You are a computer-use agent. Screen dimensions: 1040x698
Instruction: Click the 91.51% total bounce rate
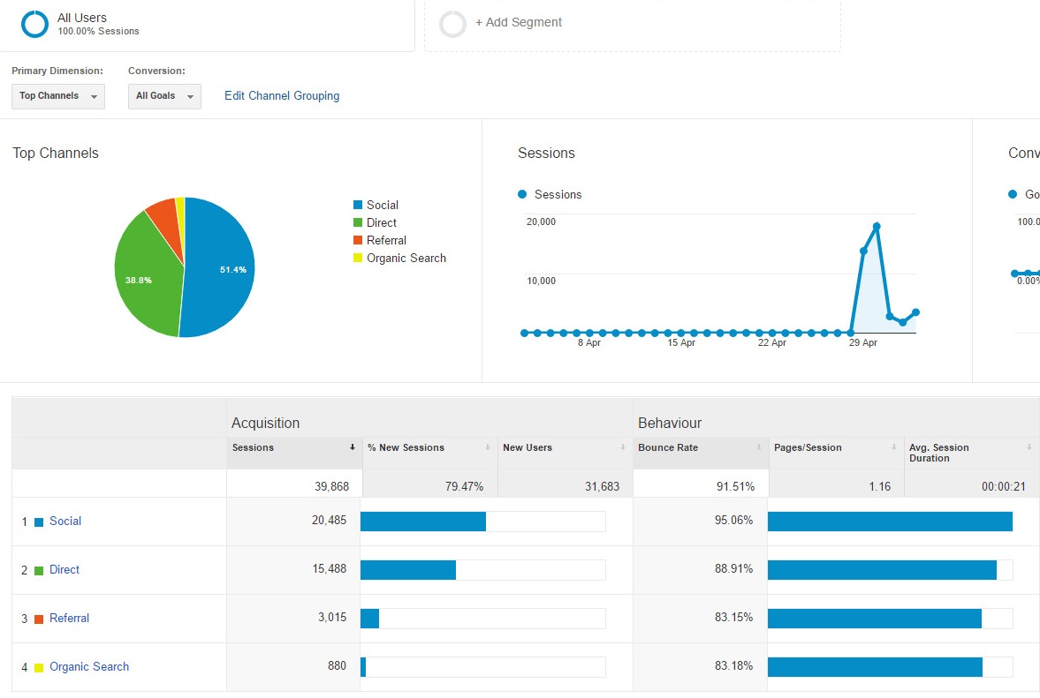pyautogui.click(x=735, y=487)
